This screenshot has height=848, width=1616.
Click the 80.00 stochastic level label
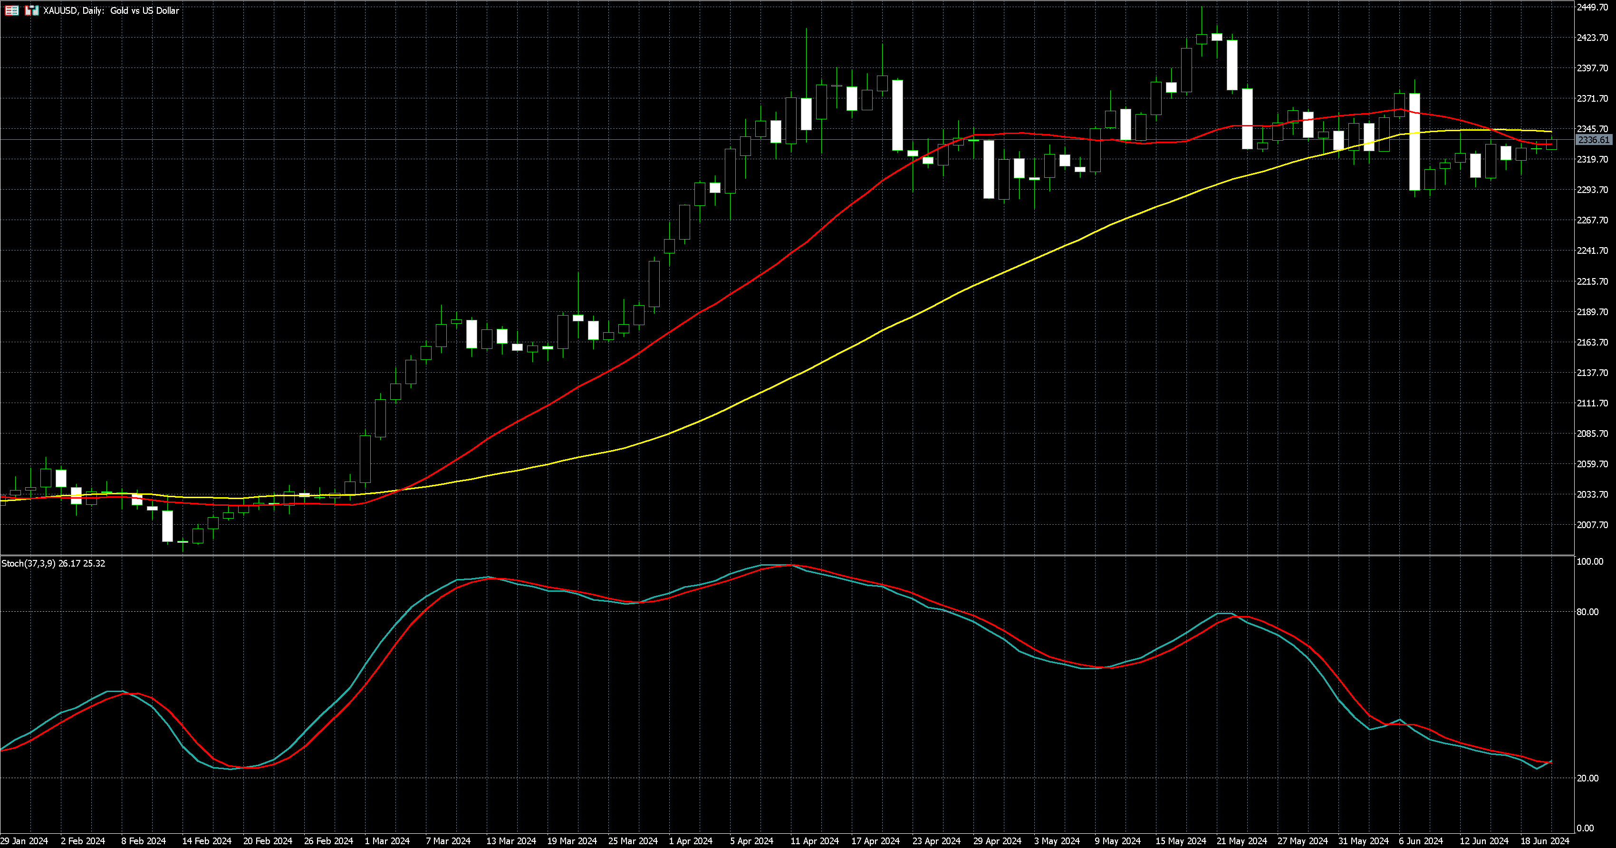(1587, 612)
